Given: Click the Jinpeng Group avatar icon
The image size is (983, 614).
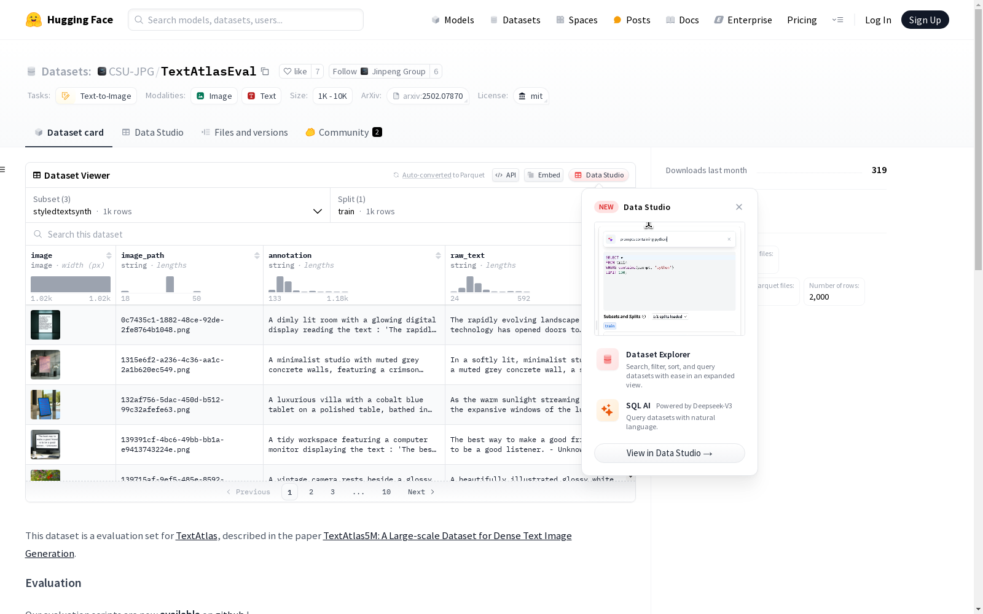Looking at the screenshot, I should (364, 71).
